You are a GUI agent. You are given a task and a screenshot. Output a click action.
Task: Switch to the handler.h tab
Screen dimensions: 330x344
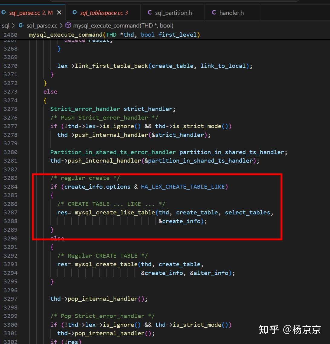(232, 12)
